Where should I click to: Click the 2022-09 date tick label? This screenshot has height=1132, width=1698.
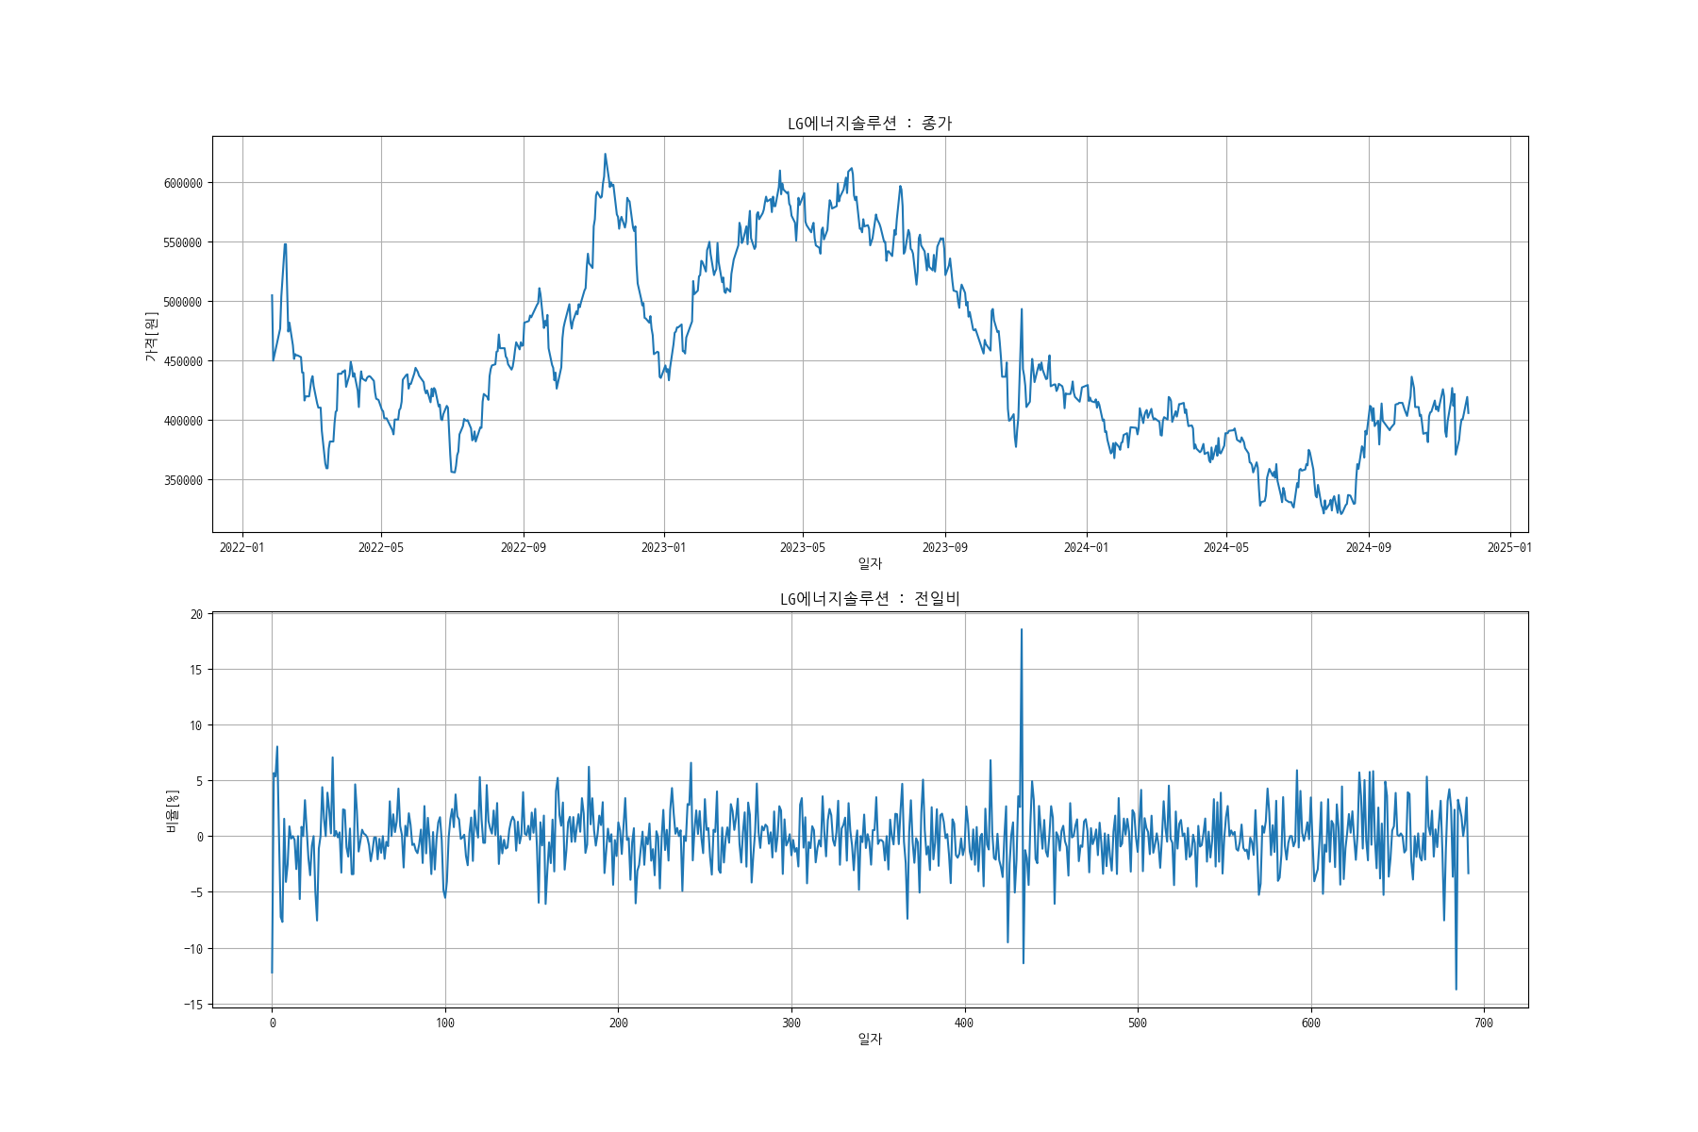[x=524, y=547]
